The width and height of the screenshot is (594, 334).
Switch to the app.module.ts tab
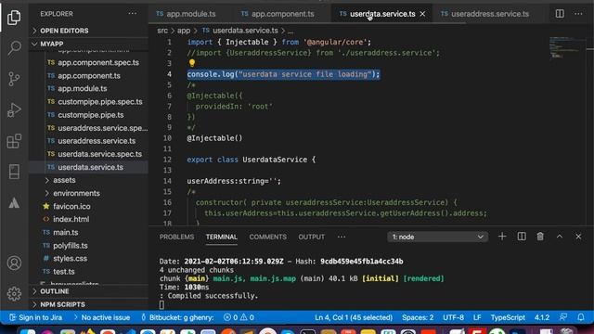click(186, 14)
